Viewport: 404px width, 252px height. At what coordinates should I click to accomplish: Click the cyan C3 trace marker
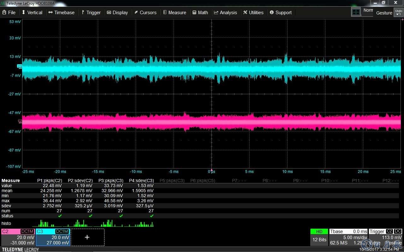click(20, 66)
